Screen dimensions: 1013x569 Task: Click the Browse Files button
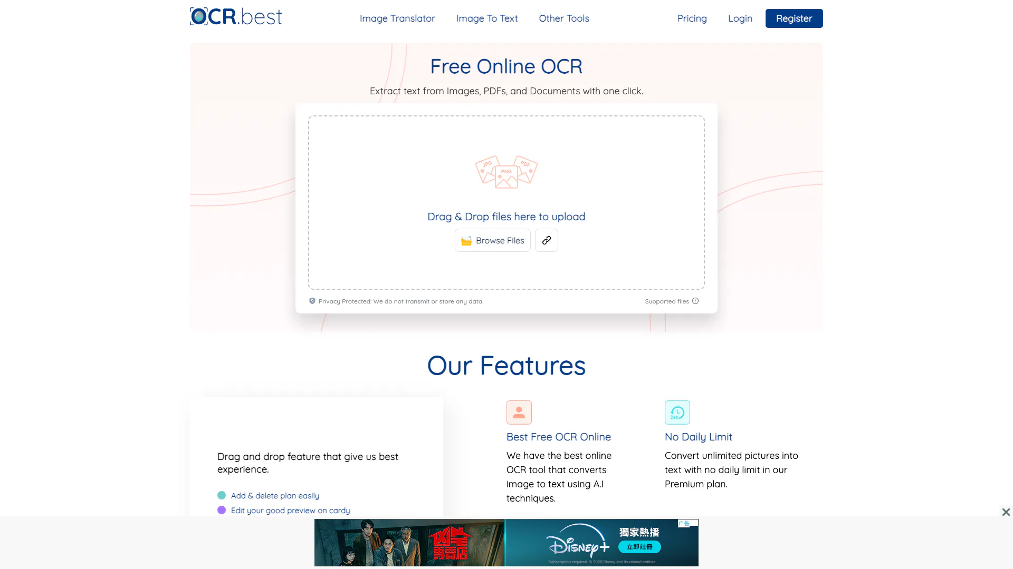click(x=492, y=240)
